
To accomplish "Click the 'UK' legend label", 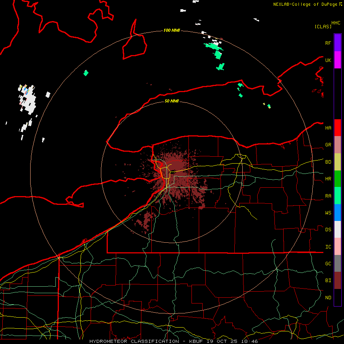I will 328,60.
